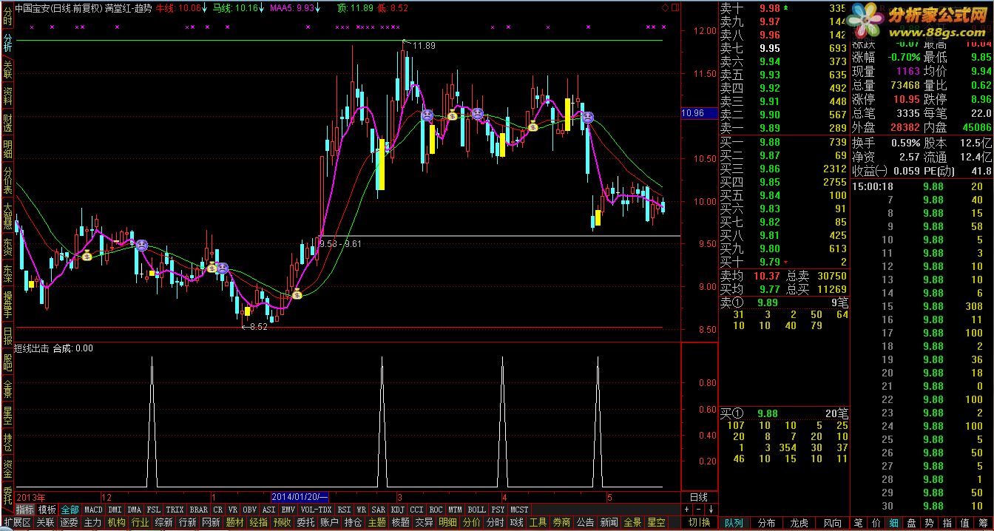Switch to the 指标 tab
The height and width of the screenshot is (531, 994).
(25, 510)
